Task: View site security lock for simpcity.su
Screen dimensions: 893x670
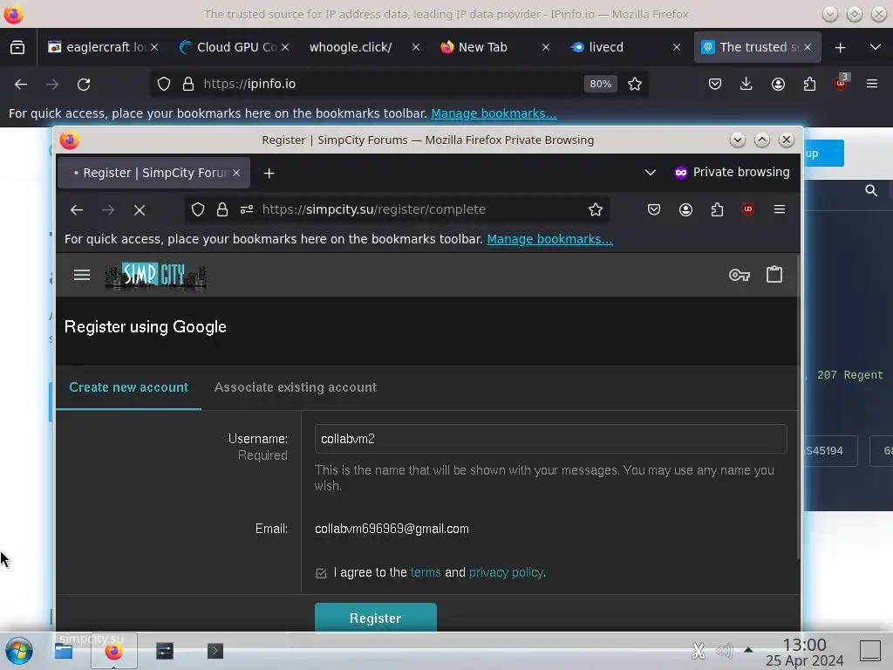Action: 222,209
